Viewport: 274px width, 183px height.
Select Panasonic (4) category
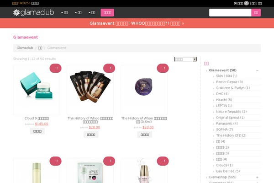227,124
